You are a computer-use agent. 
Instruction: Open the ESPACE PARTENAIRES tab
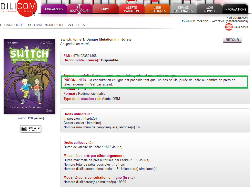pyautogui.click(x=183, y=9)
